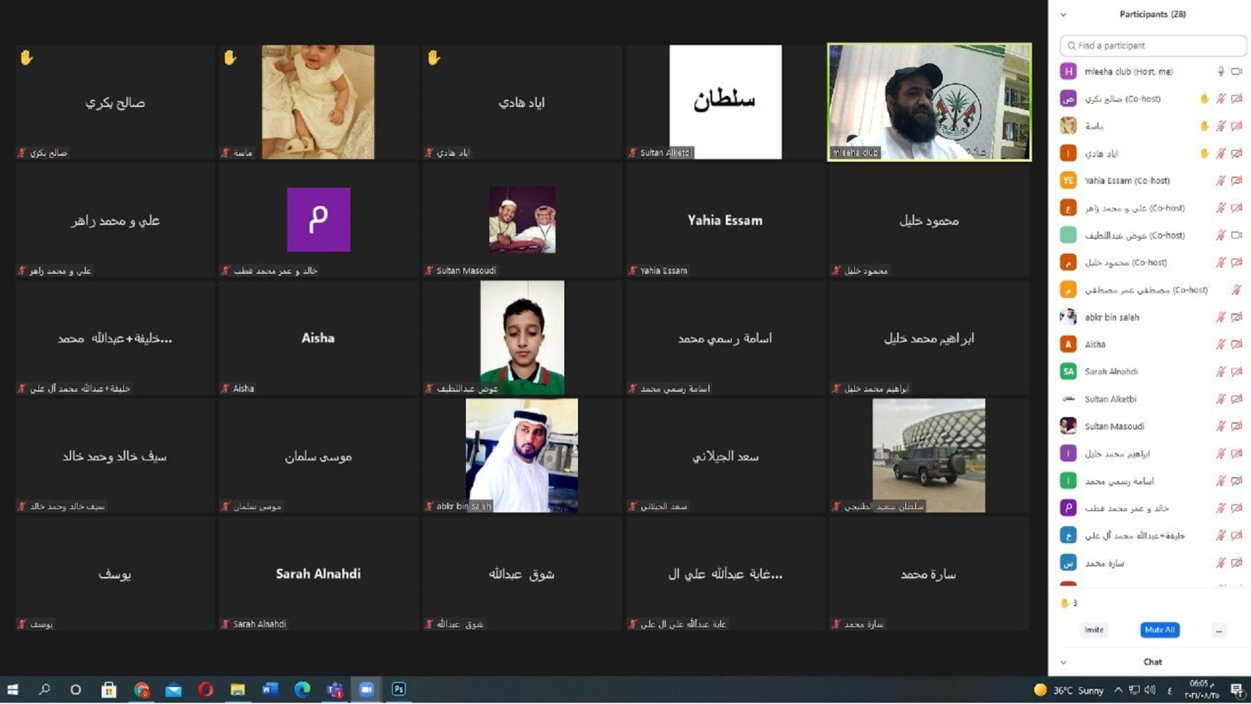Open Photoshop from the taskbar
Image resolution: width=1251 pixels, height=704 pixels.
click(x=399, y=689)
